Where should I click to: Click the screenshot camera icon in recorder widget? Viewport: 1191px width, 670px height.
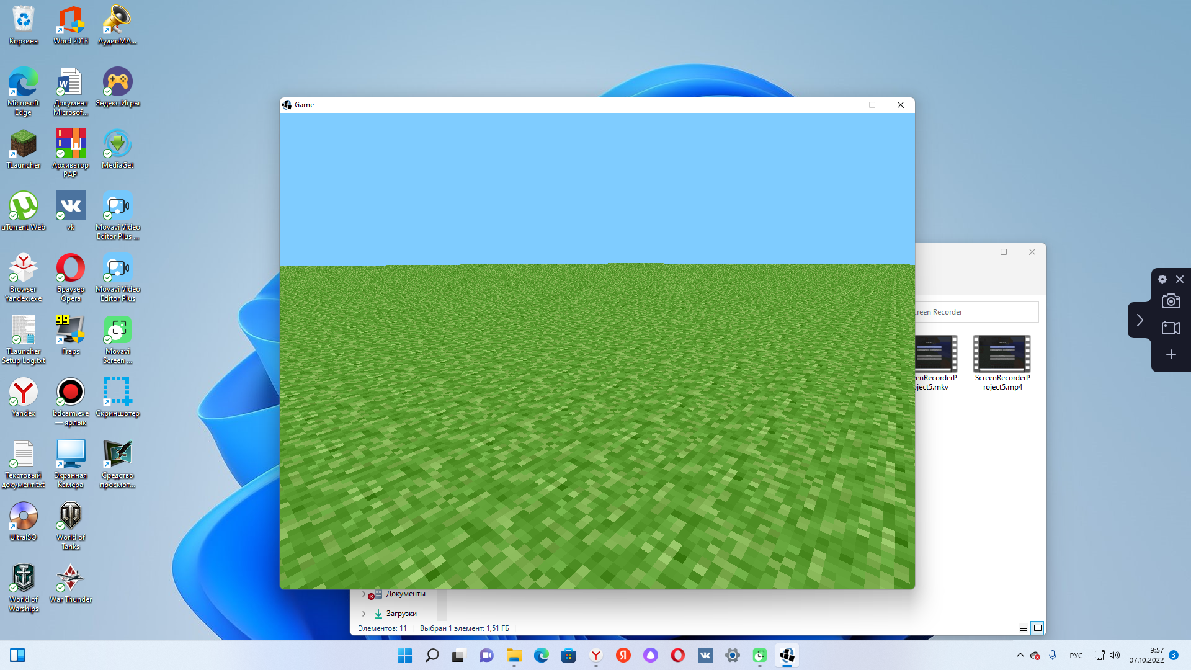[1171, 301]
